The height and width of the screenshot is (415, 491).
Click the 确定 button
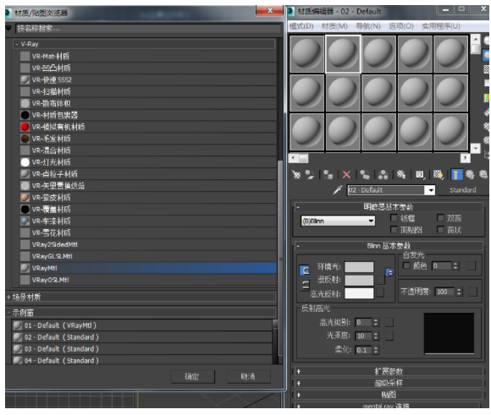192,376
